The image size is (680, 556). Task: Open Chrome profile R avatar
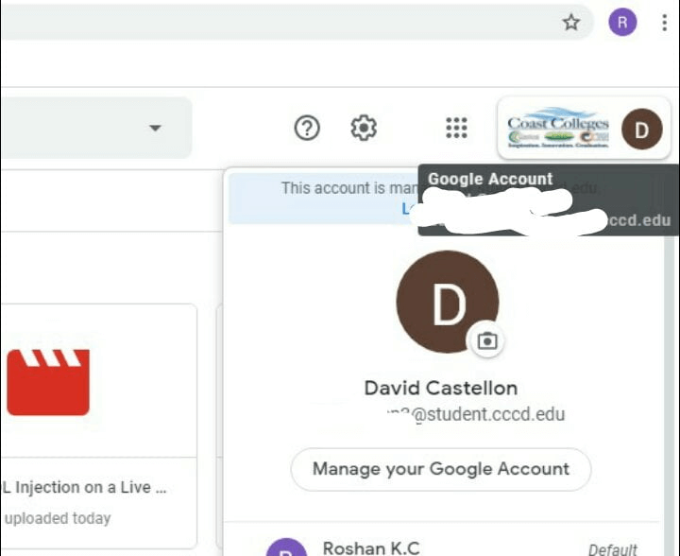coord(622,22)
